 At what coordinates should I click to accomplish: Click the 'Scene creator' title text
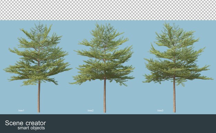point(26,123)
